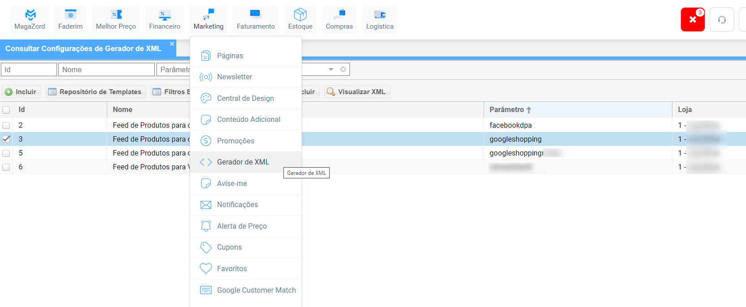Expand the filter combo box dropdown arrow

(331, 69)
